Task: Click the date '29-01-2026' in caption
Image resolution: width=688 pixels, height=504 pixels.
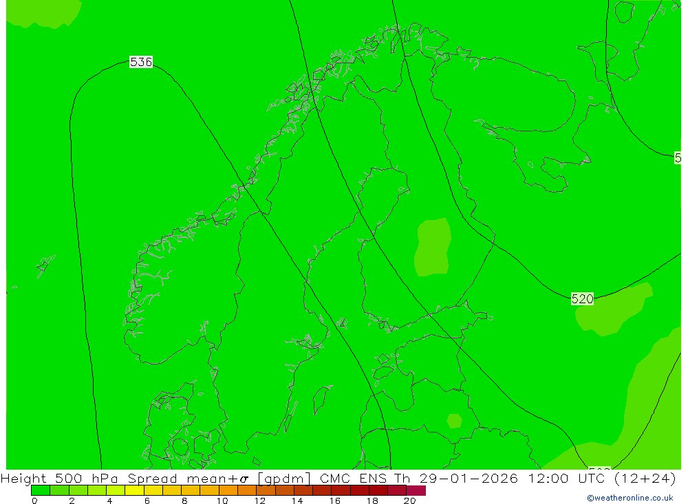Action: coord(468,478)
